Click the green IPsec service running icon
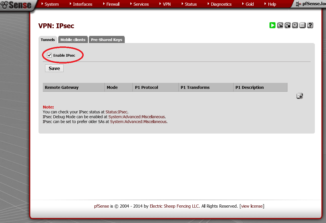This screenshot has width=326, height=223. coord(272,25)
